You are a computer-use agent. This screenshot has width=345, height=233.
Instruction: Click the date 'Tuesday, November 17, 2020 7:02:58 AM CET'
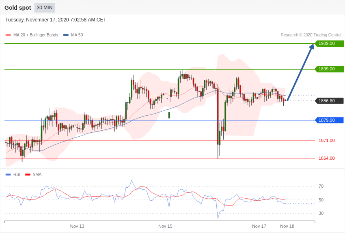[x=56, y=20]
